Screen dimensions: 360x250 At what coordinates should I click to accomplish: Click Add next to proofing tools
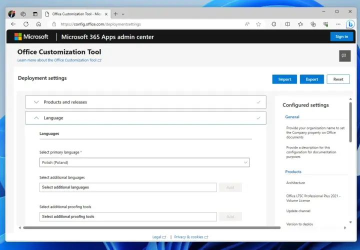(x=230, y=216)
